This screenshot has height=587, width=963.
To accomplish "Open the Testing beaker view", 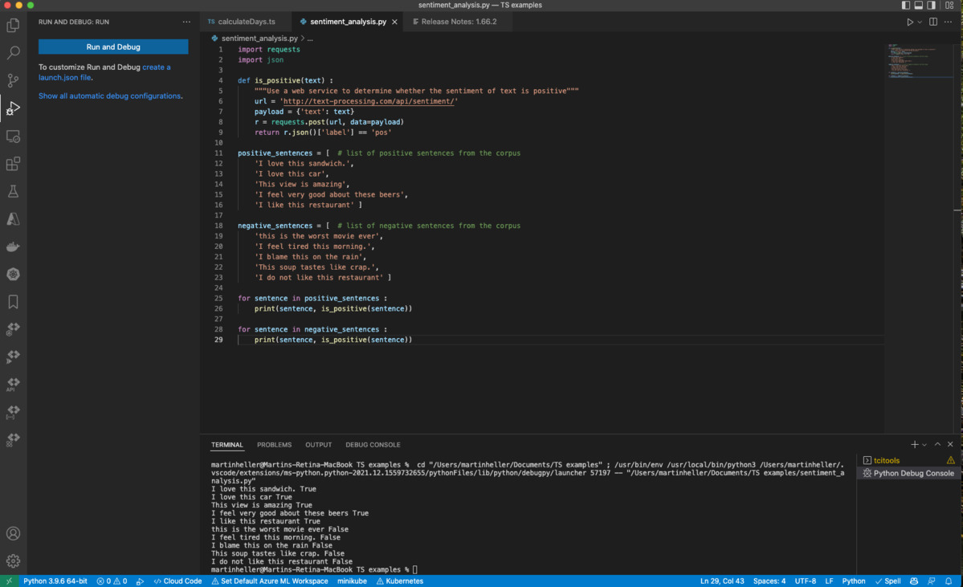I will [12, 191].
